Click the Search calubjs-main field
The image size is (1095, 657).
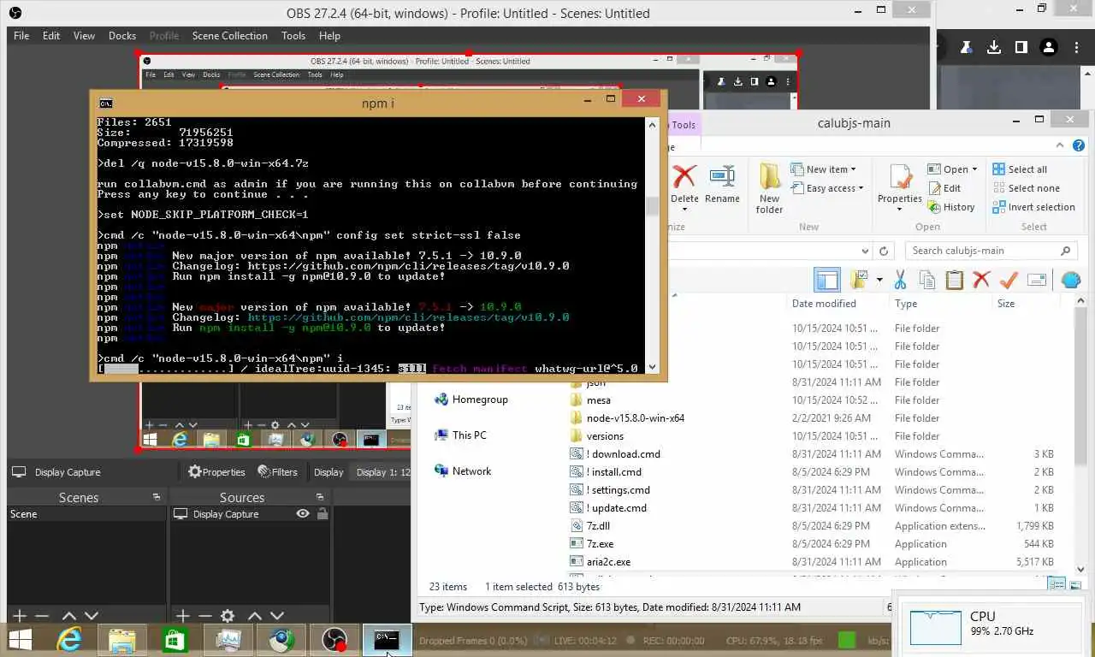(x=991, y=251)
